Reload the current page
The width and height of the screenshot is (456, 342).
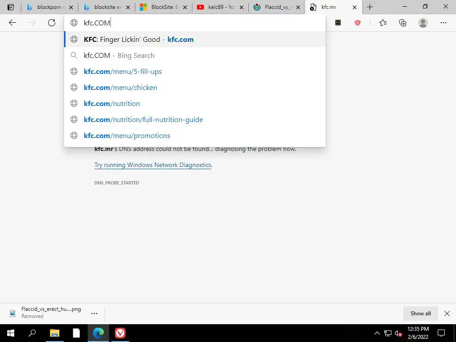52,23
